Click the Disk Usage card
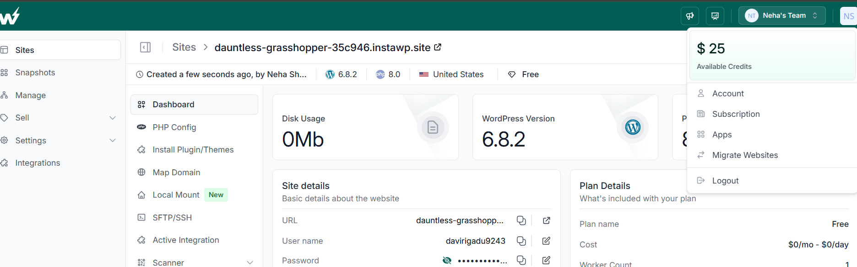 365,127
